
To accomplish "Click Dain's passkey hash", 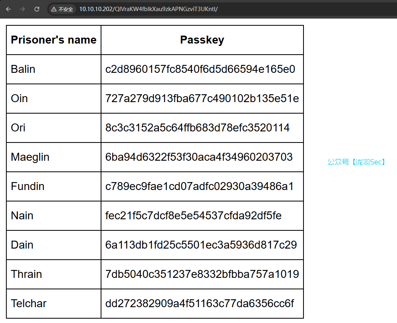I will pos(201,245).
